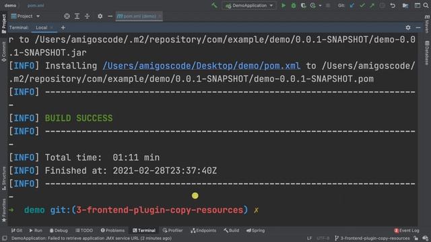Close the pom.xml editor tab

click(160, 16)
